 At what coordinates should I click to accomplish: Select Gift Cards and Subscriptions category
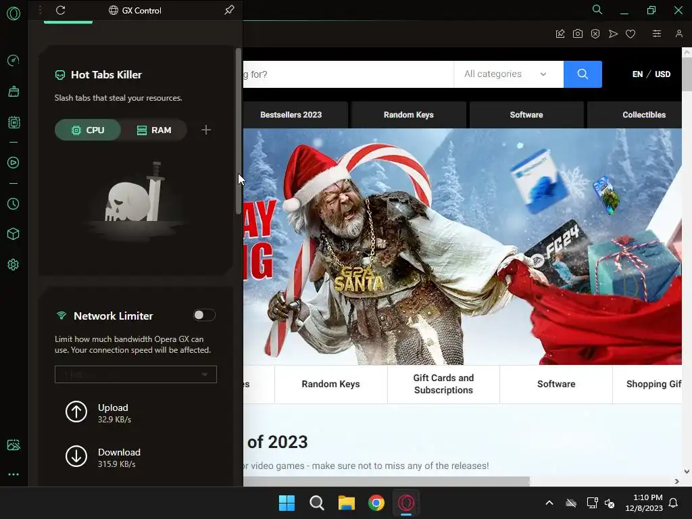point(443,384)
